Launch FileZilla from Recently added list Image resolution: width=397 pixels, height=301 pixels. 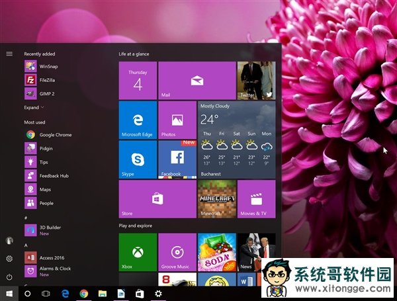click(40, 80)
